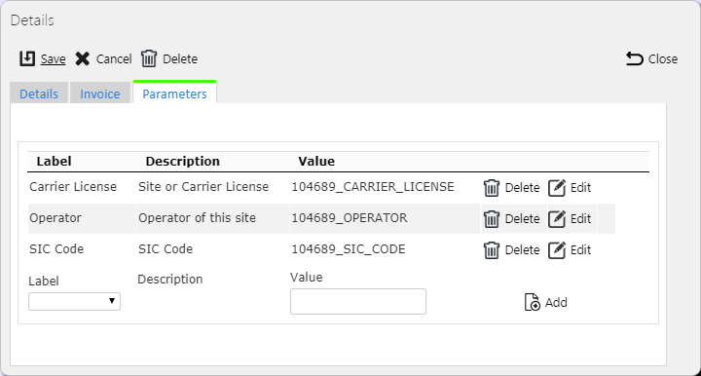This screenshot has width=701, height=376.
Task: Click pencil edit icon in Carrier License row
Action: pos(557,187)
